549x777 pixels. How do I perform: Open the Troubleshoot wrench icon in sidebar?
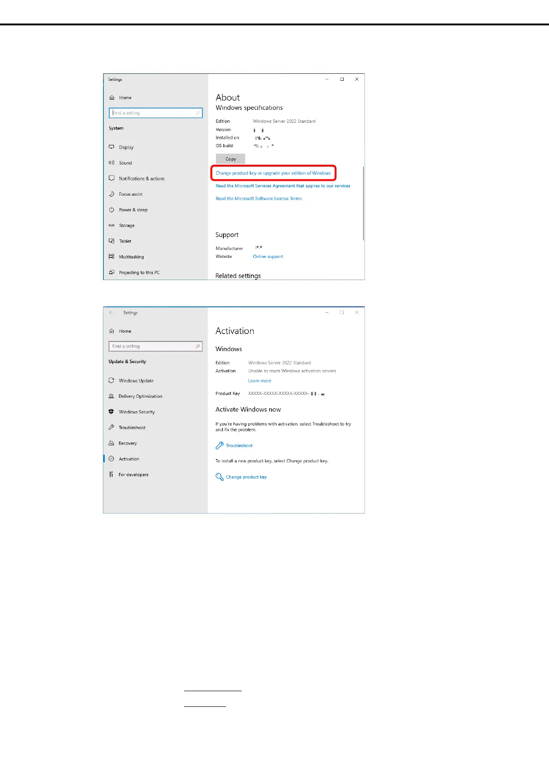[111, 427]
